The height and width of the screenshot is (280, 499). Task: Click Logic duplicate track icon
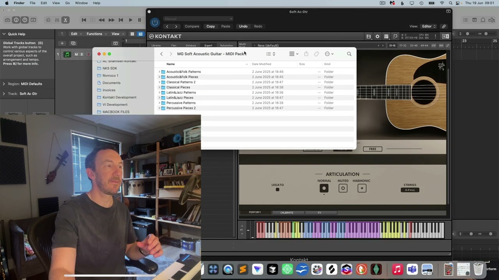point(73,43)
